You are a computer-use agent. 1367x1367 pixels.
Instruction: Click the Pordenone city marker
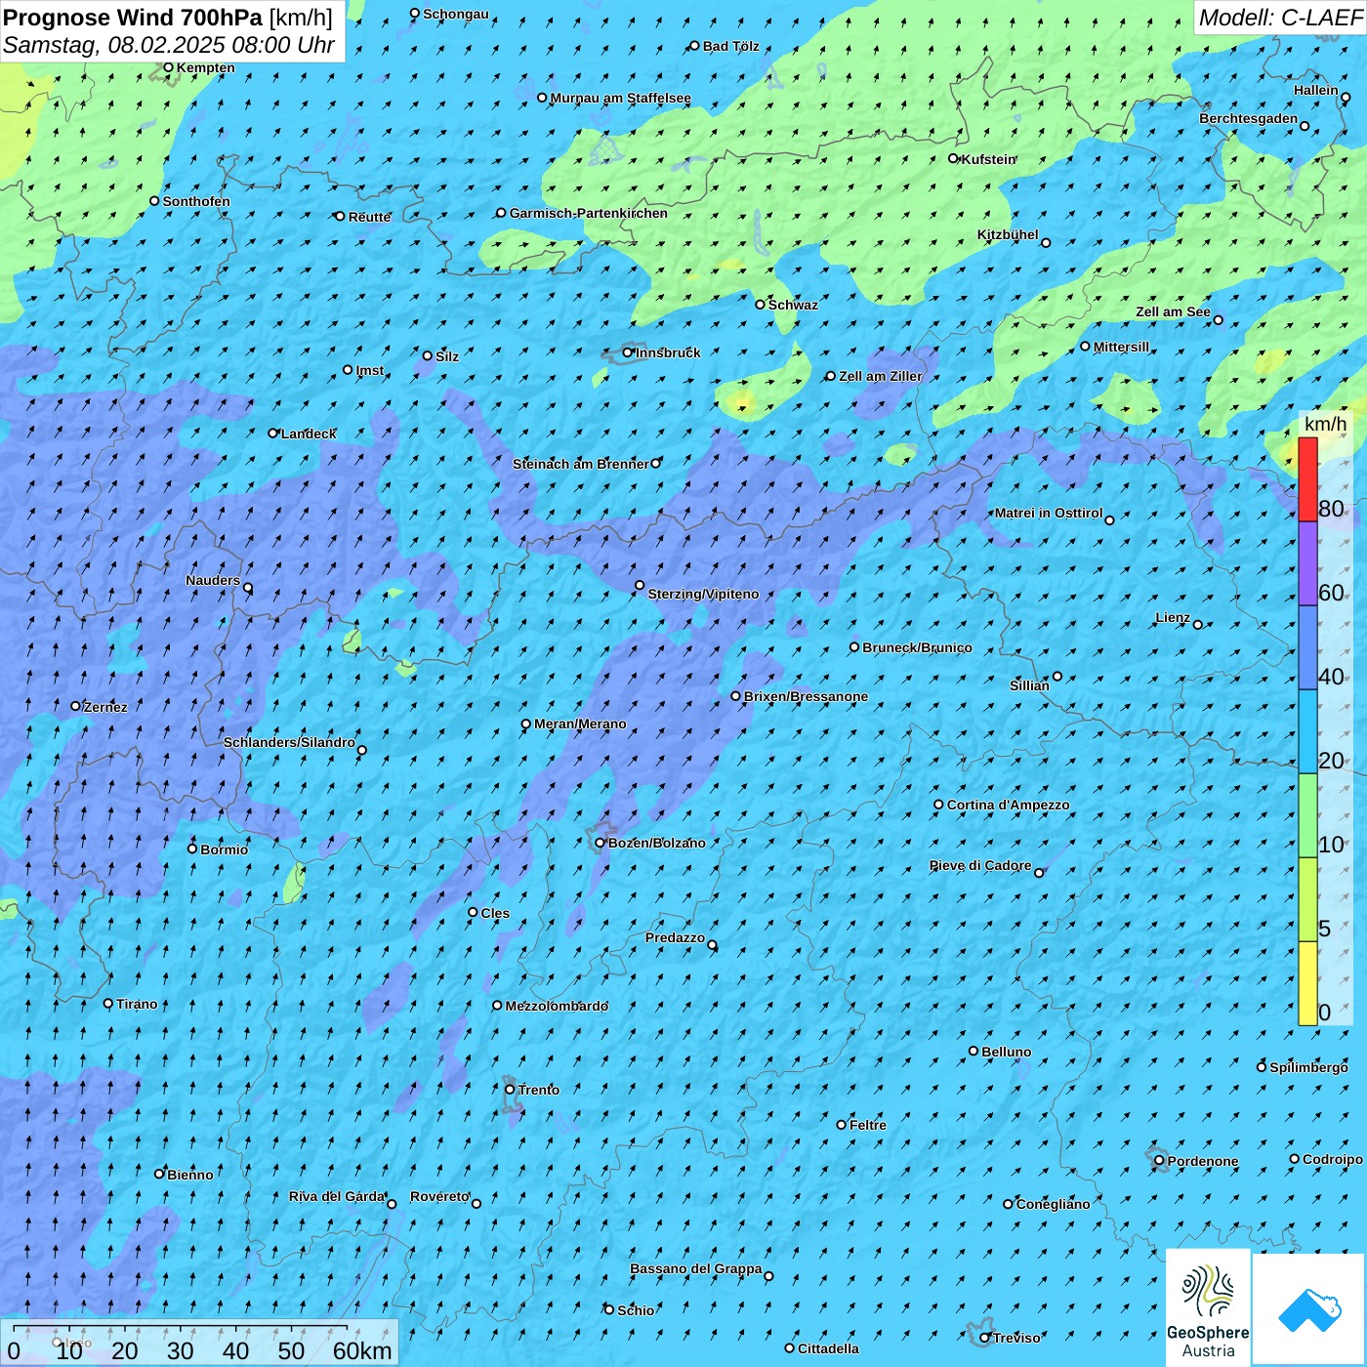[x=1160, y=1161]
